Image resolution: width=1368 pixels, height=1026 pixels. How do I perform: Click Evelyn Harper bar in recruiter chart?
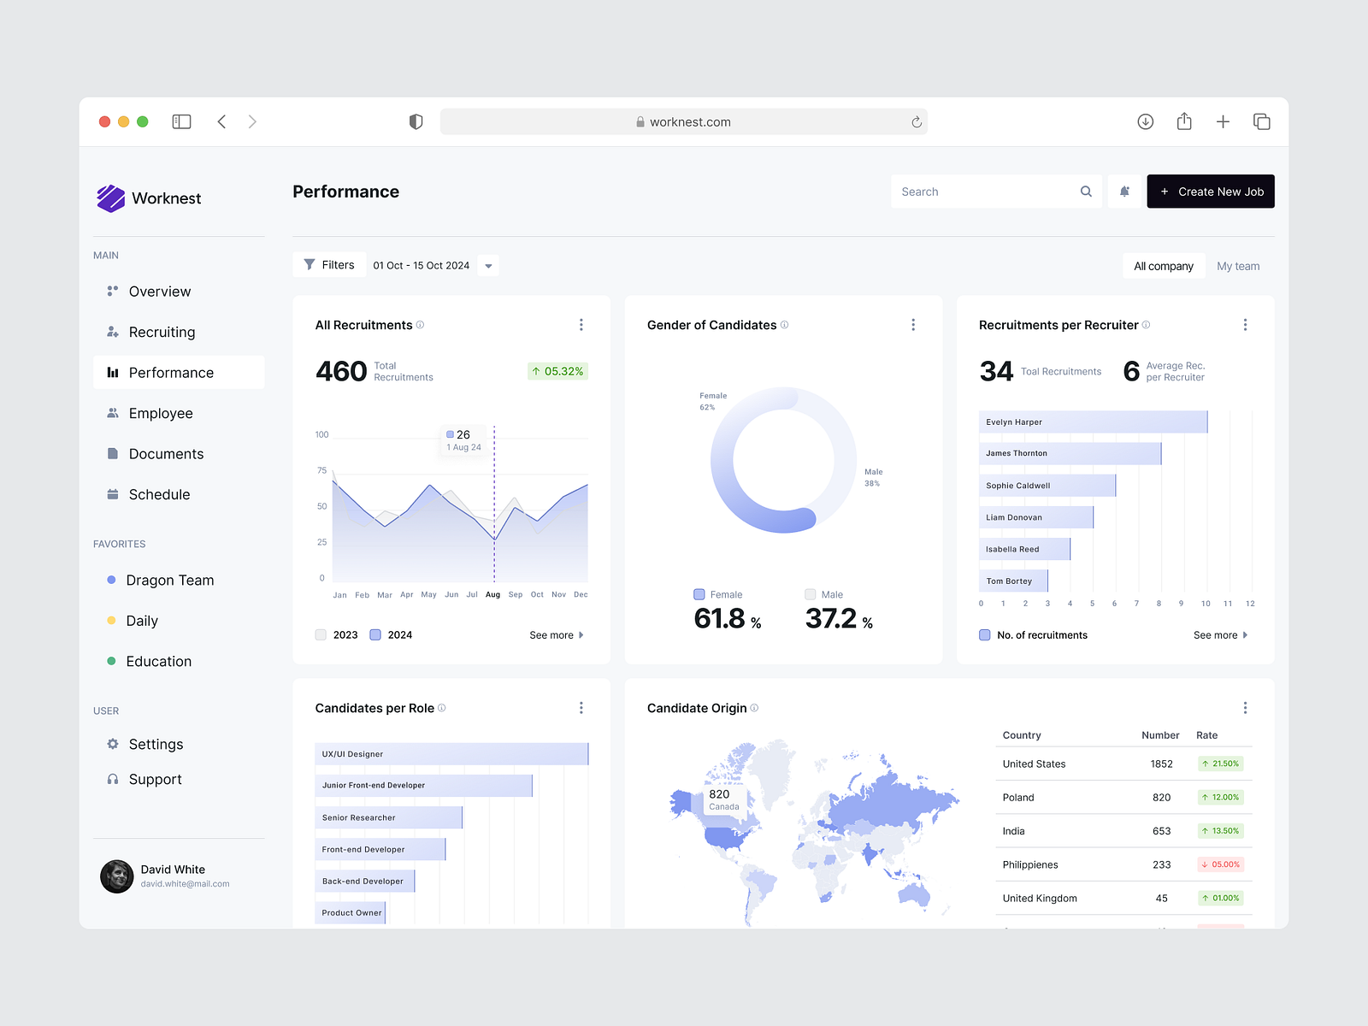coord(1094,422)
